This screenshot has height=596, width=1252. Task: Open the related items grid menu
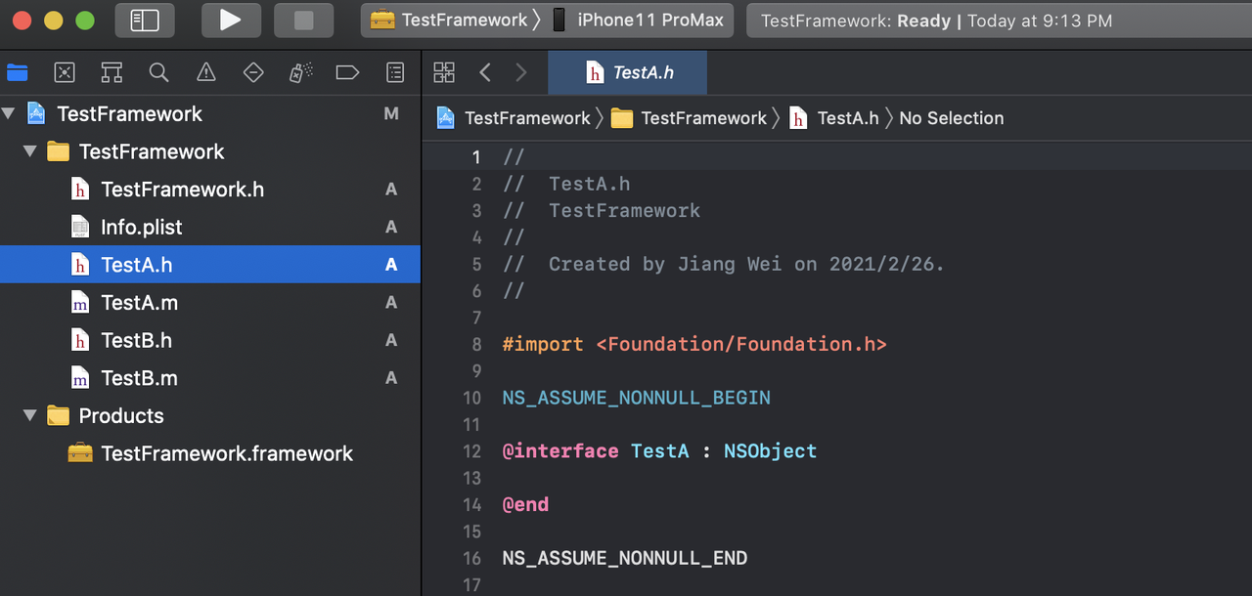[444, 72]
